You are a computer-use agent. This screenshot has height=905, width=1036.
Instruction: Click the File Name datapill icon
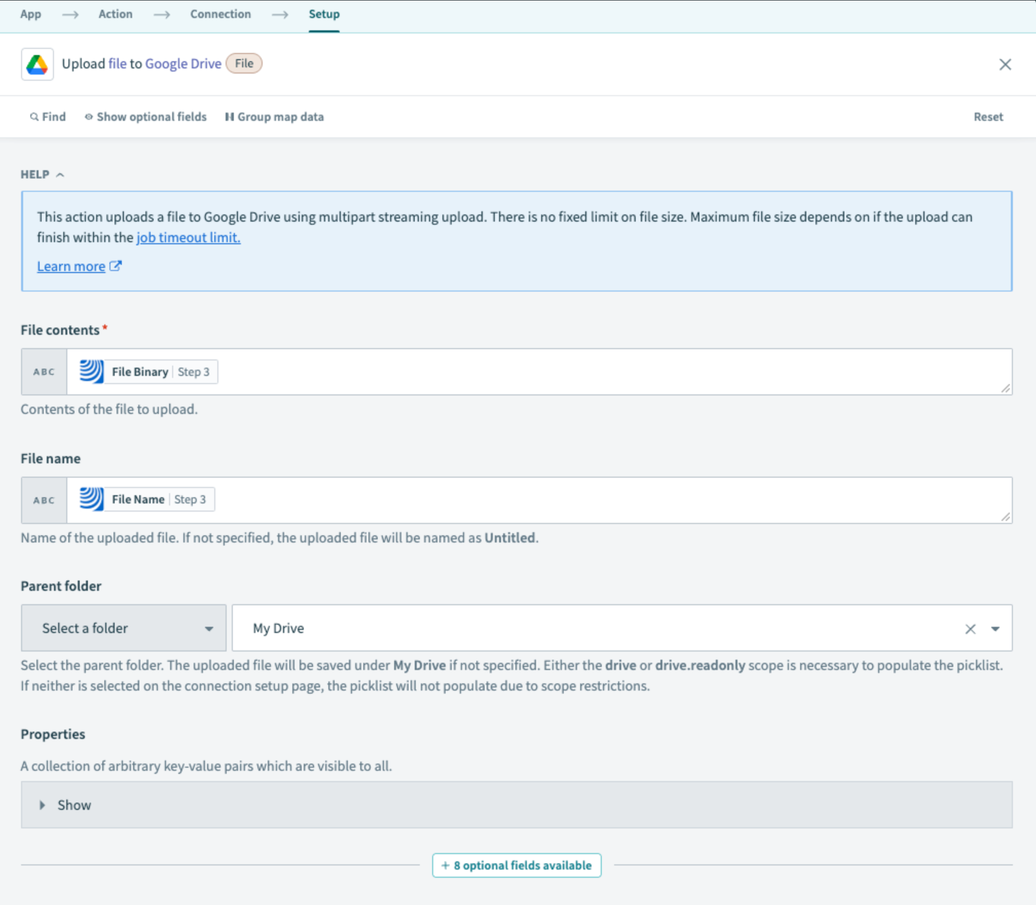click(x=91, y=499)
